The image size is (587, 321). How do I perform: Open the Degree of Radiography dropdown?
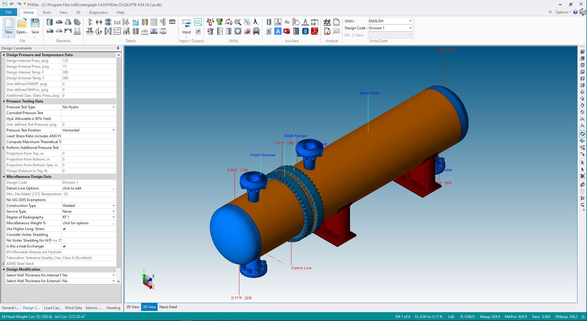tap(114, 217)
